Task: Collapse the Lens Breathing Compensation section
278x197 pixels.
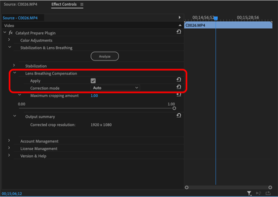Action: (14, 73)
